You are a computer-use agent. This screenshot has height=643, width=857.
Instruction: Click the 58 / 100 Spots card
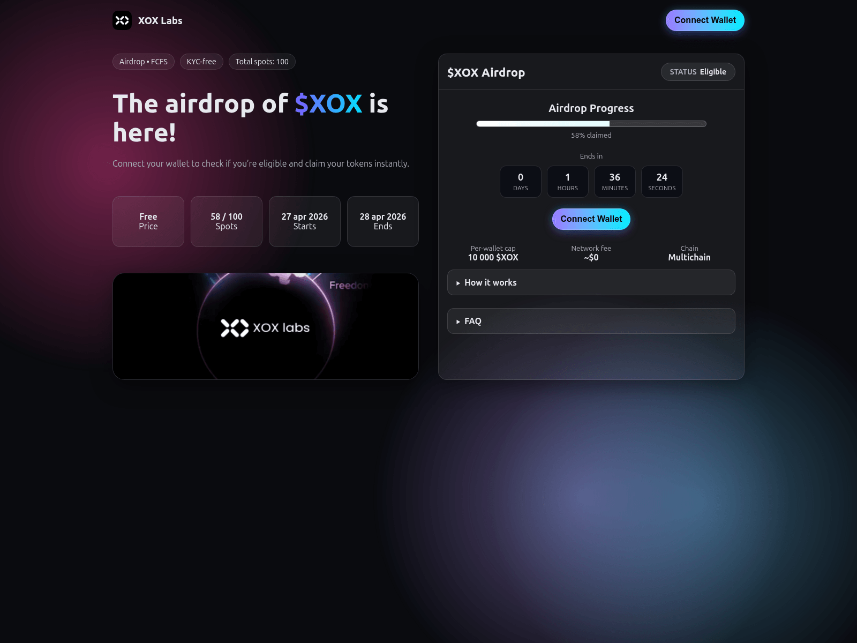(x=227, y=221)
